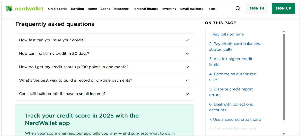Screen dimensions: 301x137
Task: Open the Small business menu
Action: point(192,9)
